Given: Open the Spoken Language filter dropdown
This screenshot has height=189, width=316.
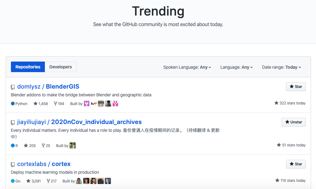Looking at the screenshot, I should (x=187, y=67).
